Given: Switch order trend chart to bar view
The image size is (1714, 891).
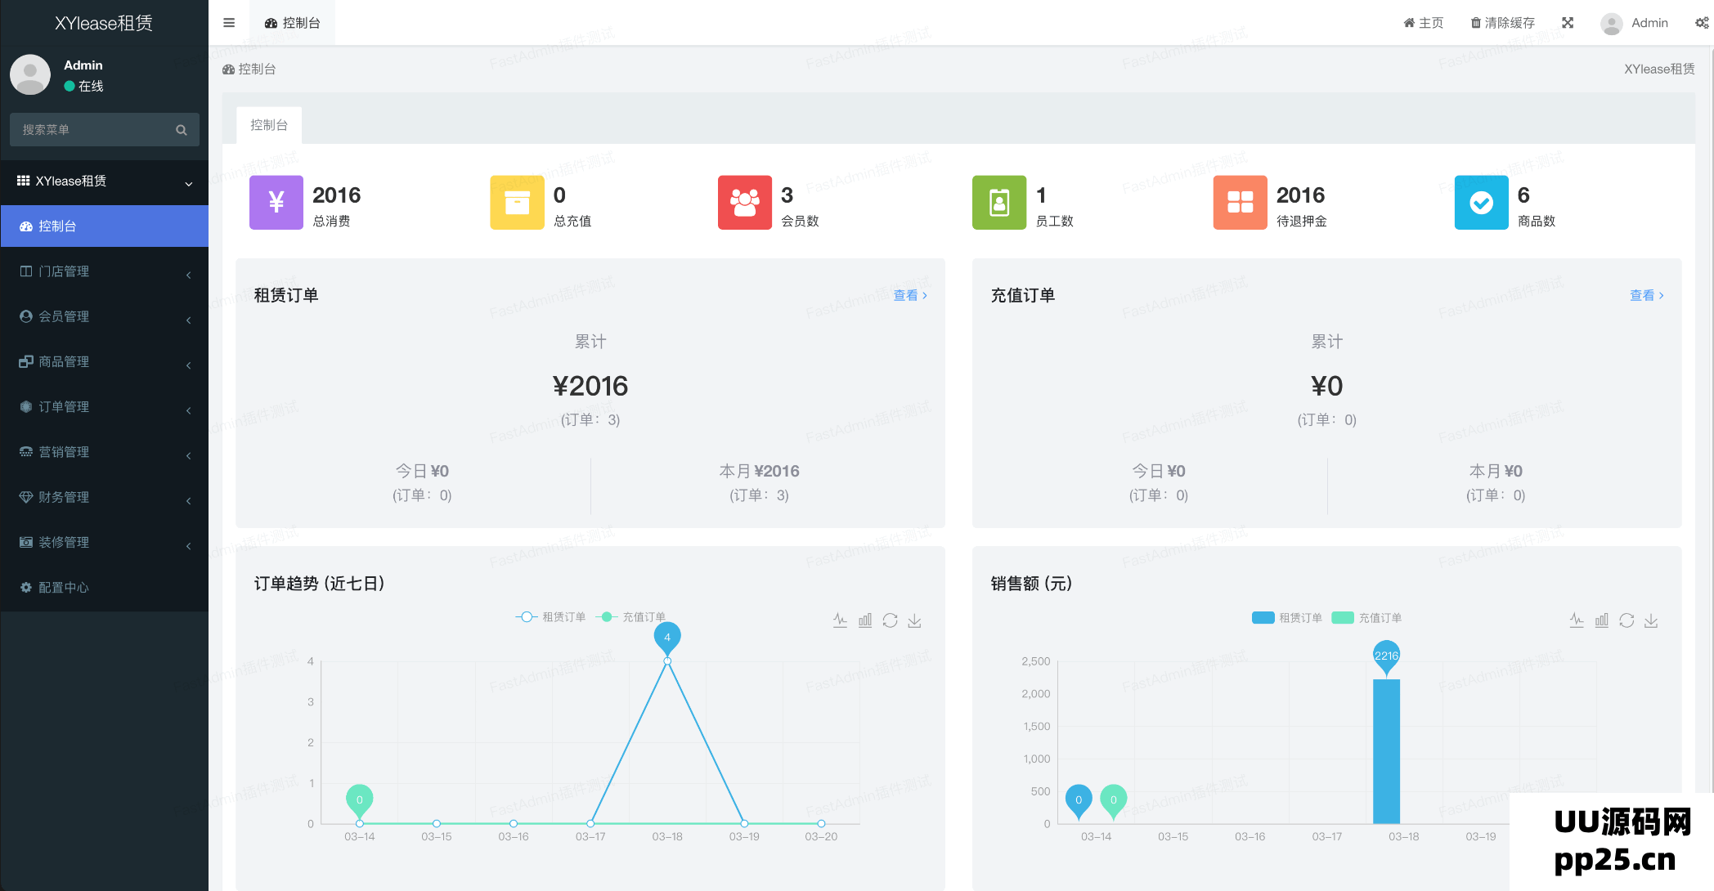Looking at the screenshot, I should tap(865, 620).
